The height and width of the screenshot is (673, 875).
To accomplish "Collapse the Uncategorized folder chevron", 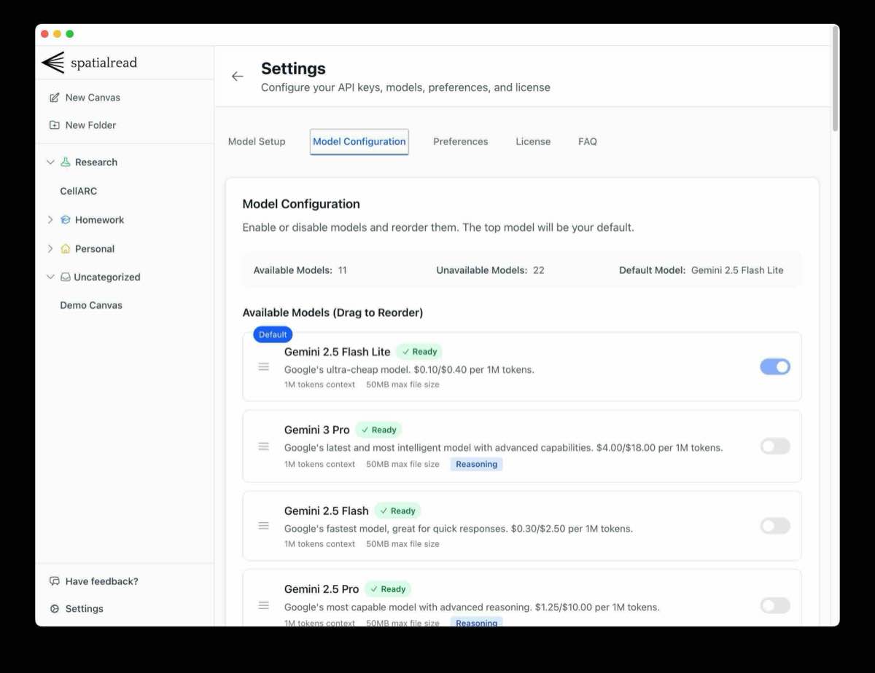I will pyautogui.click(x=50, y=278).
